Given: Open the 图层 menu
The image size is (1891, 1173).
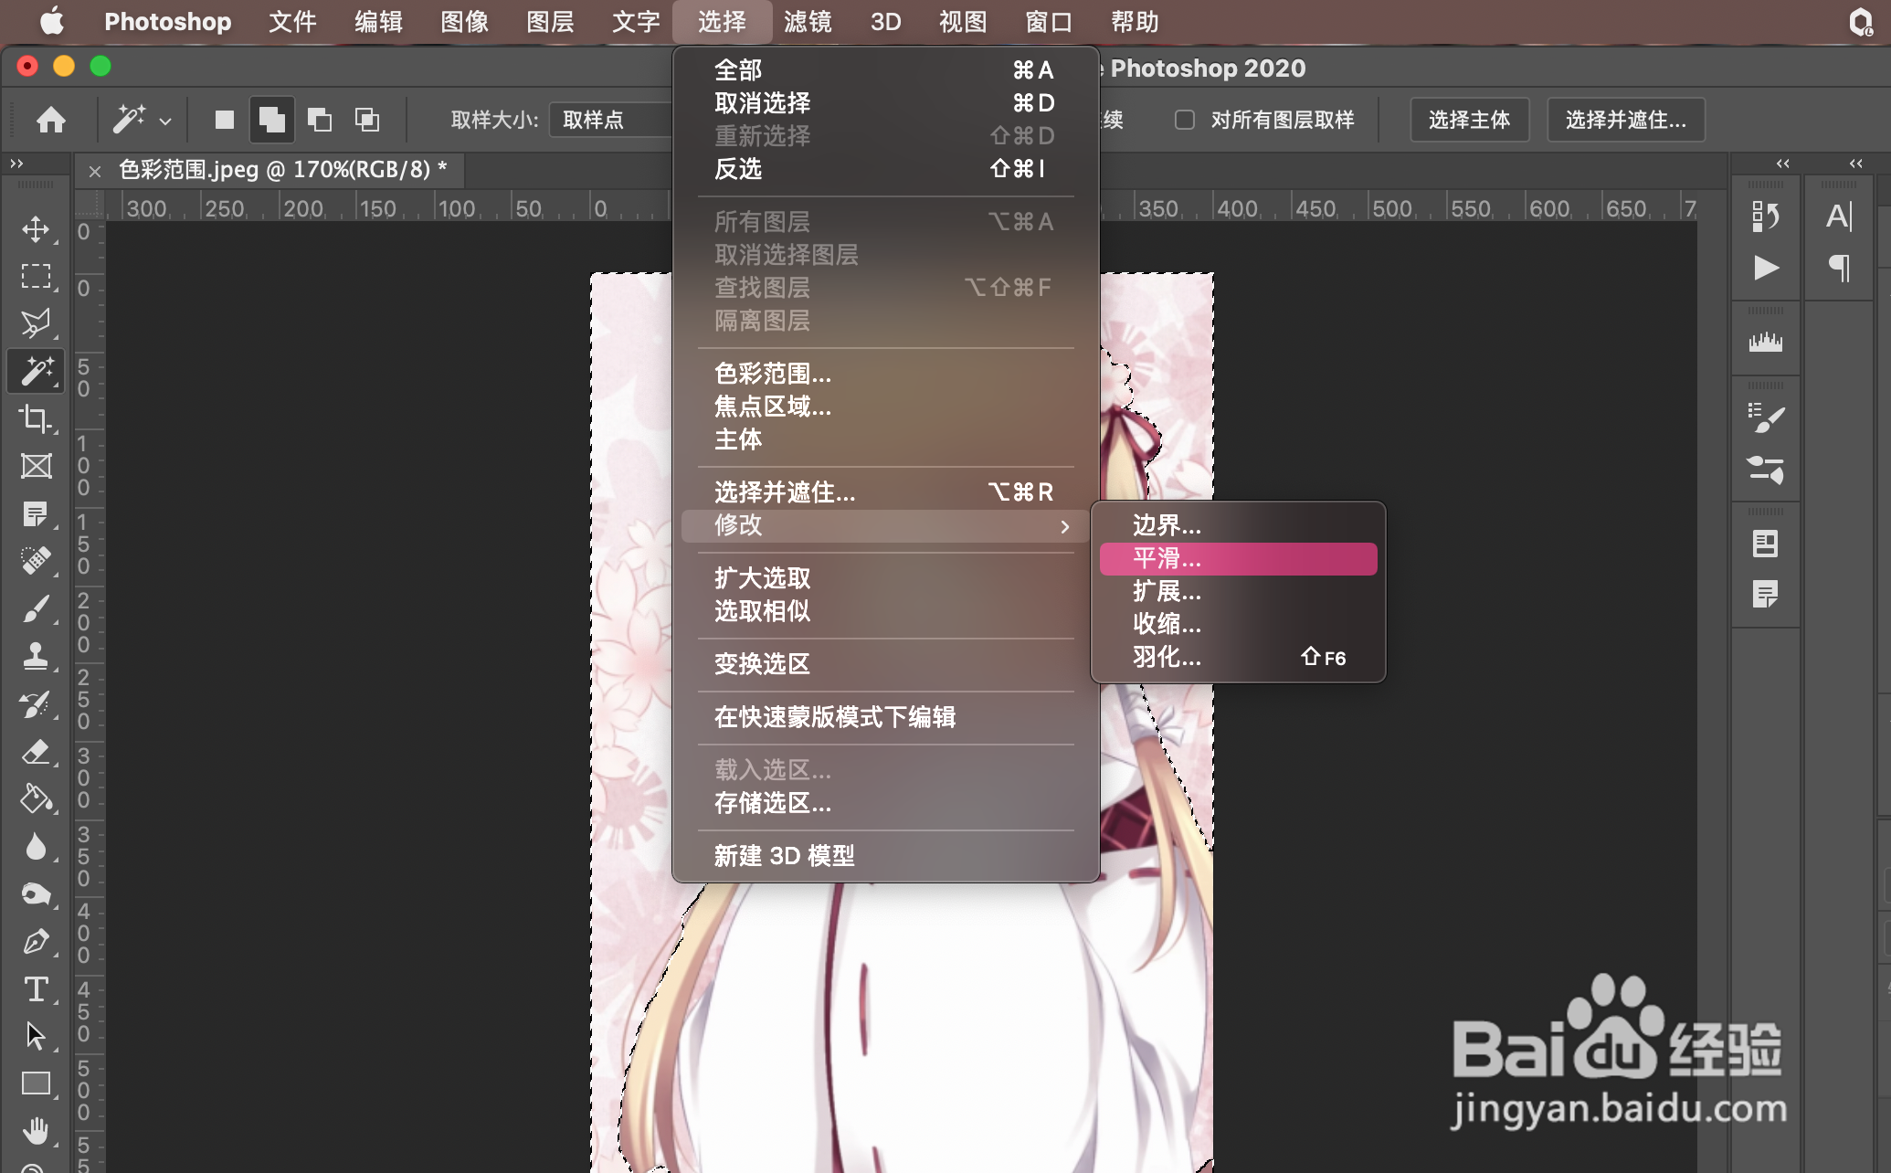Looking at the screenshot, I should pyautogui.click(x=550, y=22).
